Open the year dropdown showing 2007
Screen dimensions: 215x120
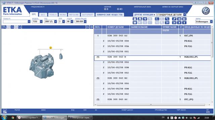(55, 21)
